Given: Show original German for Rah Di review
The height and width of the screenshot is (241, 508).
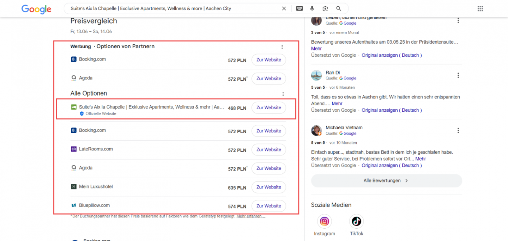Looking at the screenshot, I should pyautogui.click(x=392, y=110).
